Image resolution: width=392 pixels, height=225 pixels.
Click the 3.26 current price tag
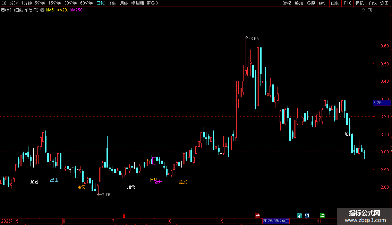coord(382,103)
